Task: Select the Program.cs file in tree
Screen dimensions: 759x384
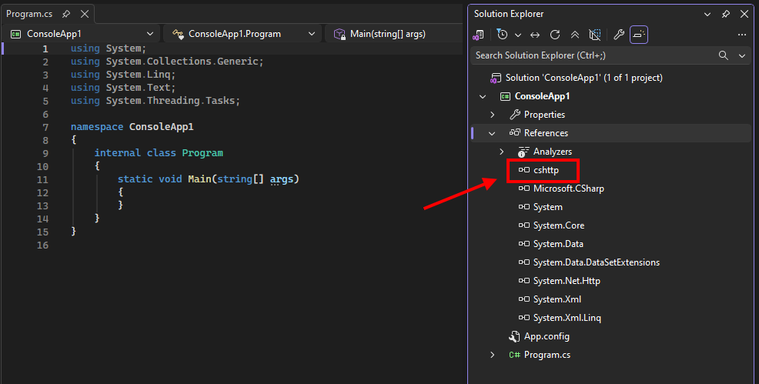Action: coord(547,355)
